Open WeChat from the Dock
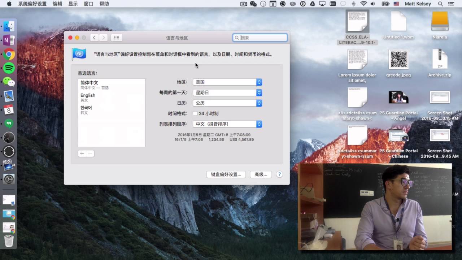The width and height of the screenshot is (462, 260). [9, 82]
